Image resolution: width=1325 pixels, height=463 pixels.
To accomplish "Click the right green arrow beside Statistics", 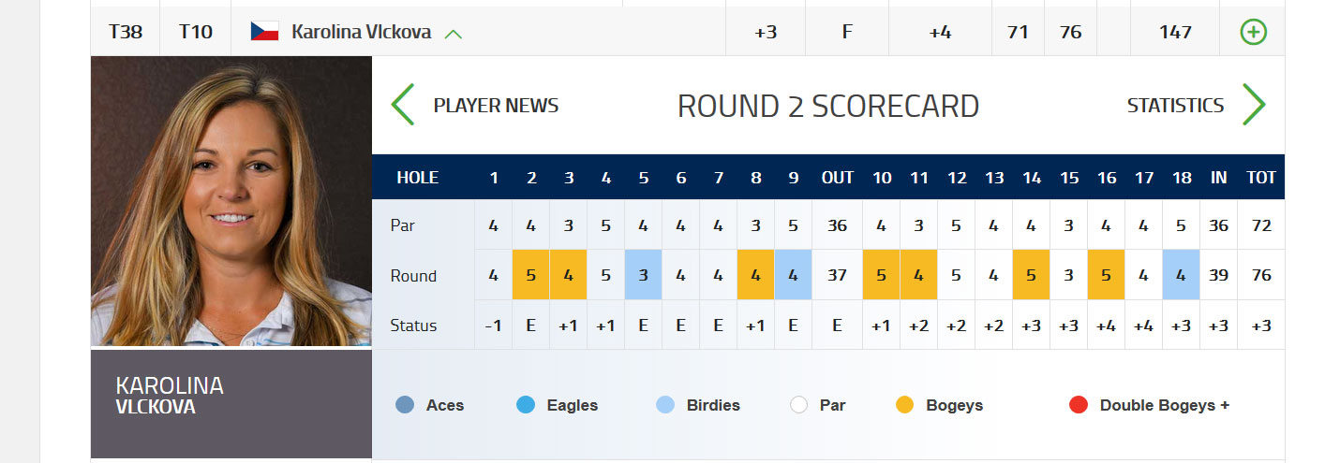I will tap(1254, 105).
